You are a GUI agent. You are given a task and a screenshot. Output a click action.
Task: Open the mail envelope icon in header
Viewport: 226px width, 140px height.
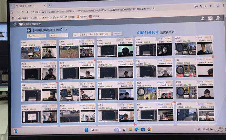coord(210,18)
